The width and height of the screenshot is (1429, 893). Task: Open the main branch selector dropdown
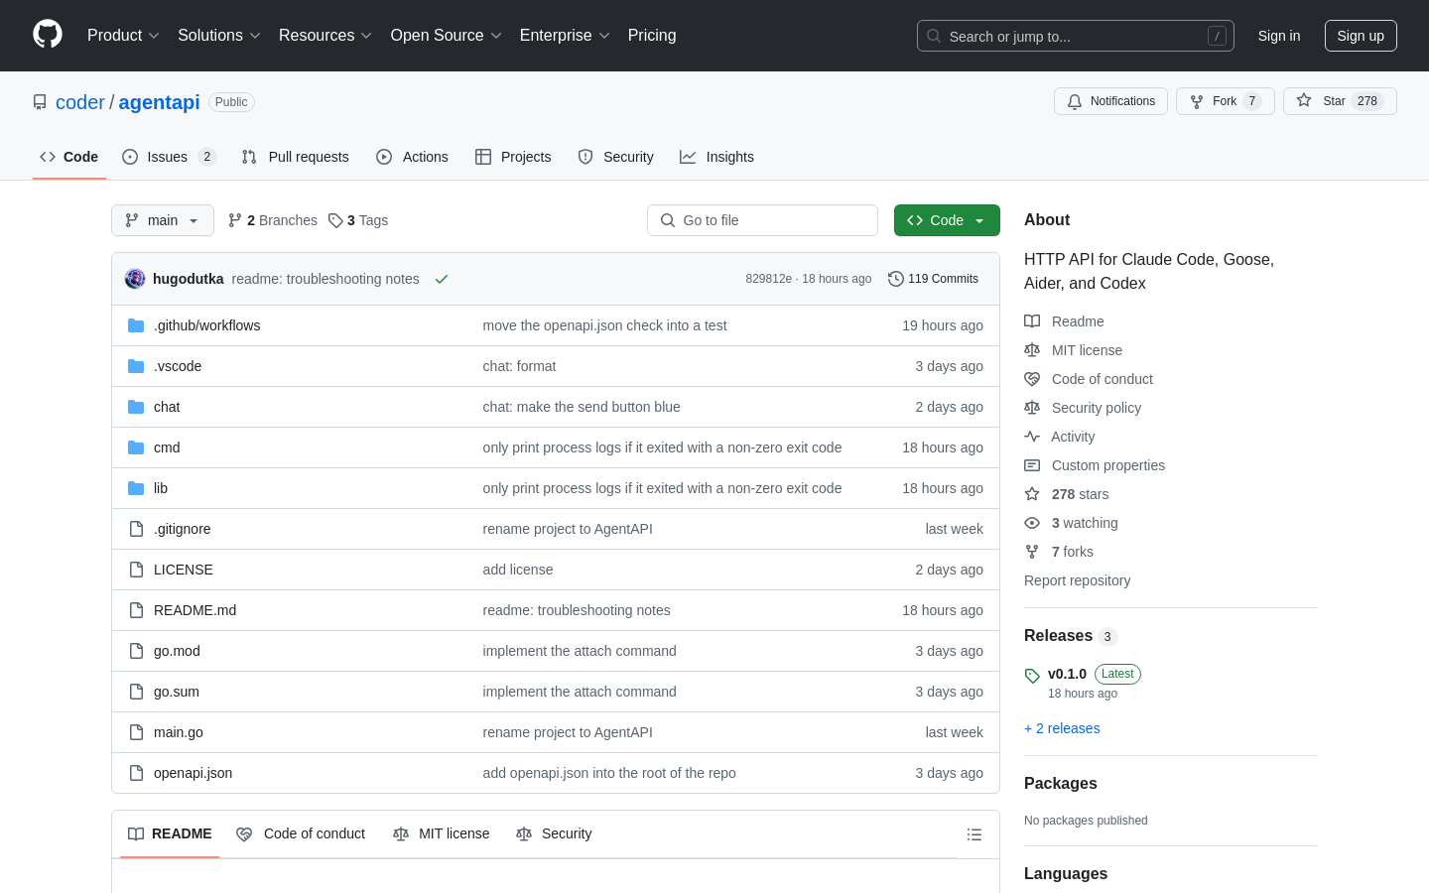pyautogui.click(x=163, y=220)
